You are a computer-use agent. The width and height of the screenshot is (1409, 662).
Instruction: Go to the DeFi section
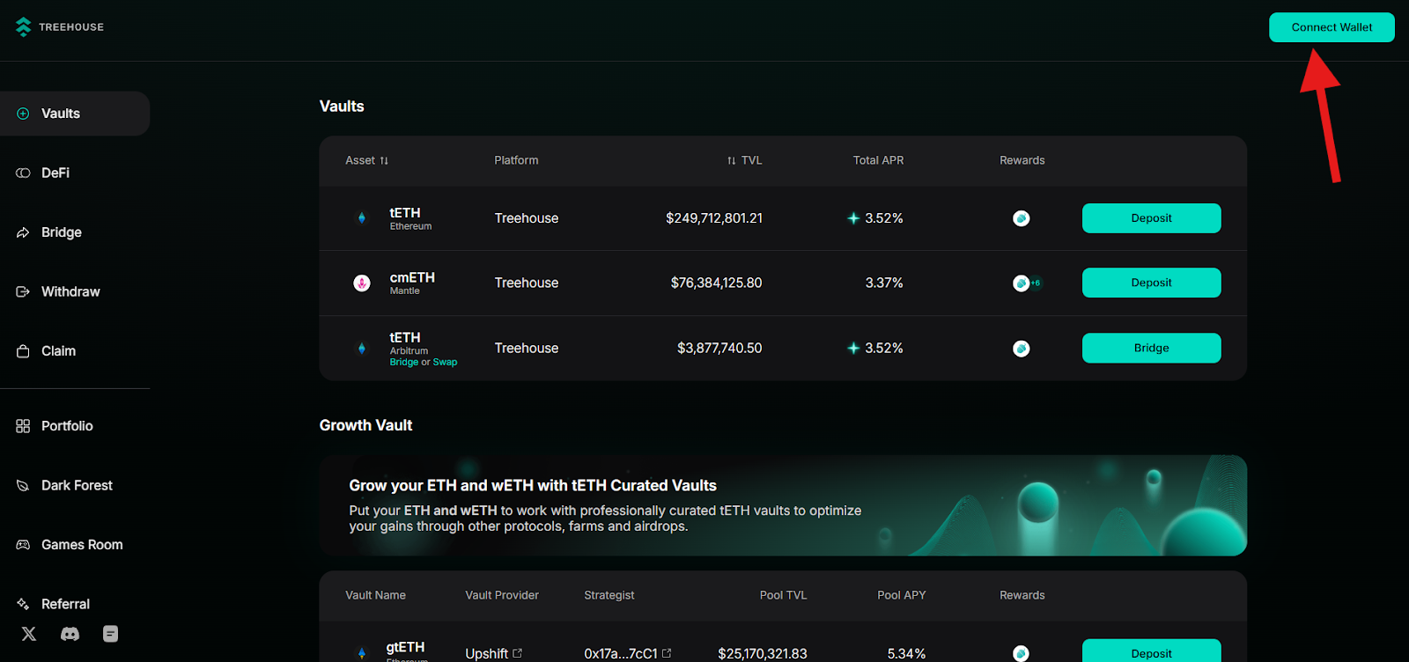[55, 173]
